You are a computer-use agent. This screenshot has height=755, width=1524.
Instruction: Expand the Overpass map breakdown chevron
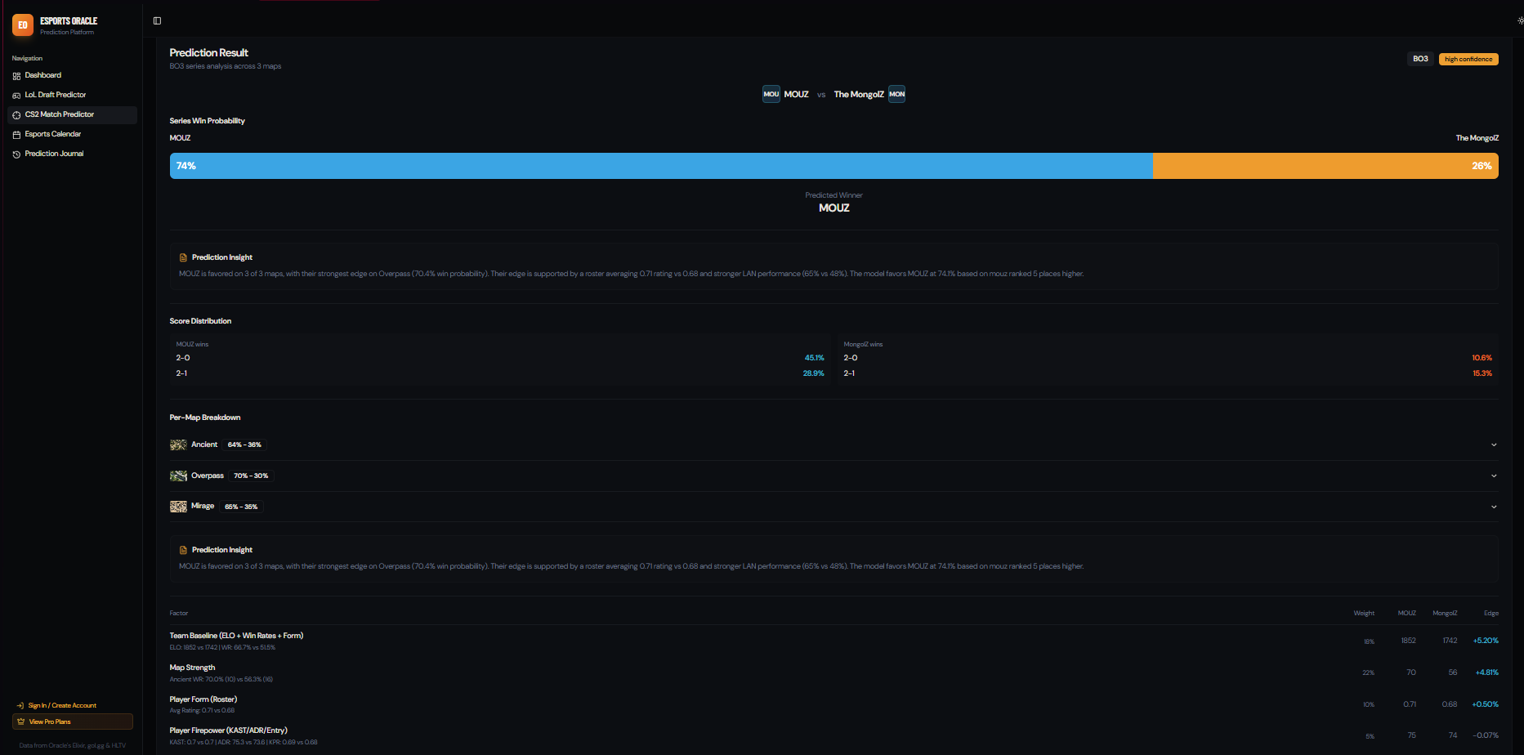pos(1494,476)
